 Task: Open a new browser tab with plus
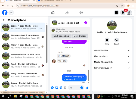pyautogui.click(x=70, y=1)
